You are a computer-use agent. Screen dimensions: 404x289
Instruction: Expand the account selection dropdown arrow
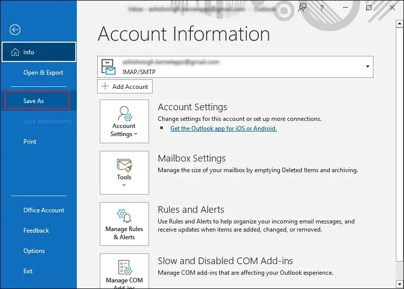pyautogui.click(x=367, y=67)
